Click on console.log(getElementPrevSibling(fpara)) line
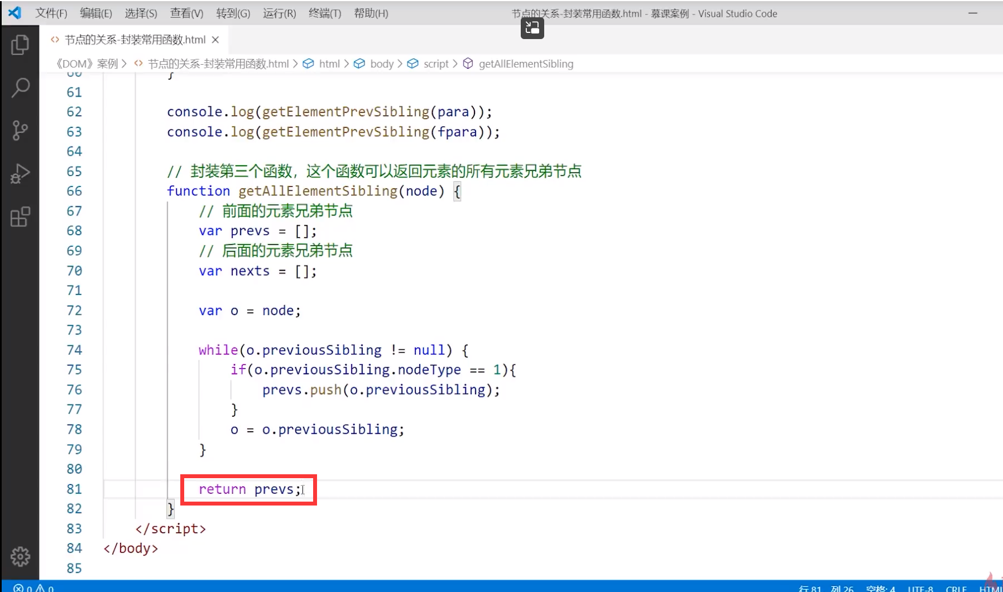 pos(333,132)
